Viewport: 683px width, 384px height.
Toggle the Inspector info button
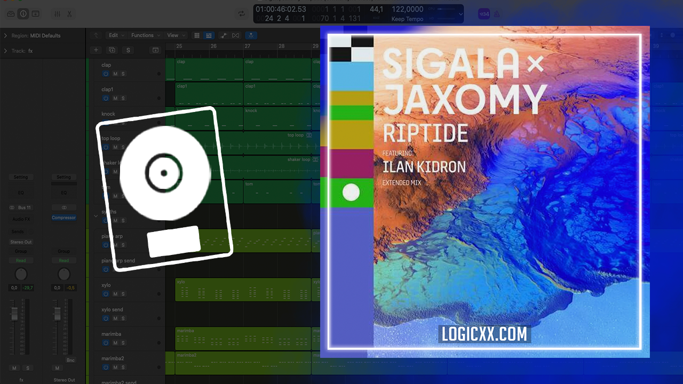[x=23, y=14]
